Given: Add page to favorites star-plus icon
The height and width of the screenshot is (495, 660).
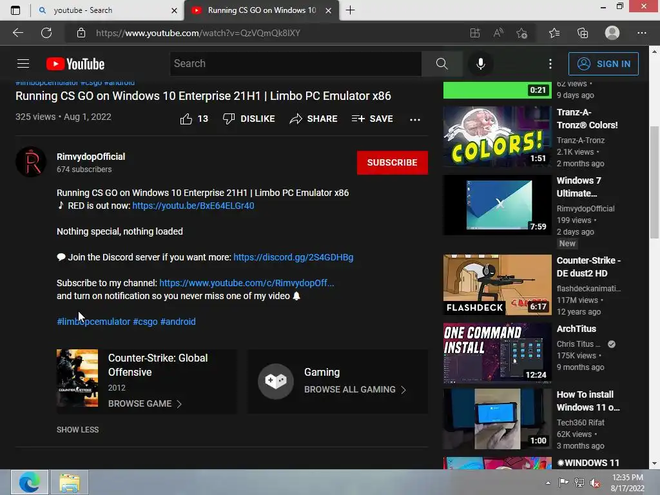Looking at the screenshot, I should [522, 33].
